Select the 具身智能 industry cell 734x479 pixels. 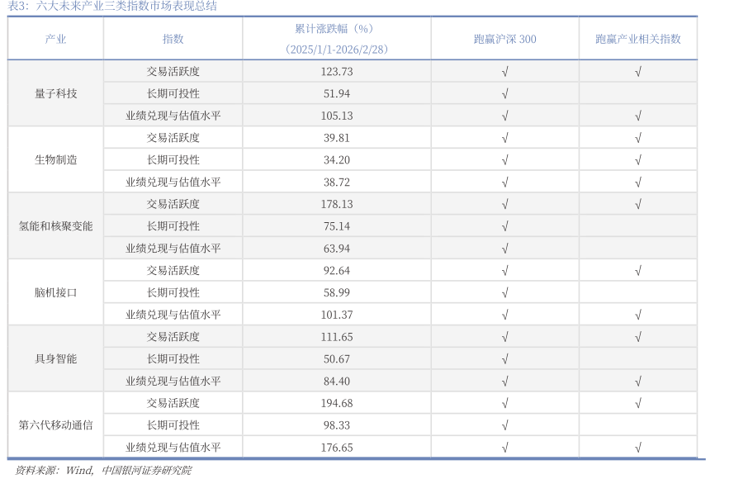pyautogui.click(x=55, y=358)
